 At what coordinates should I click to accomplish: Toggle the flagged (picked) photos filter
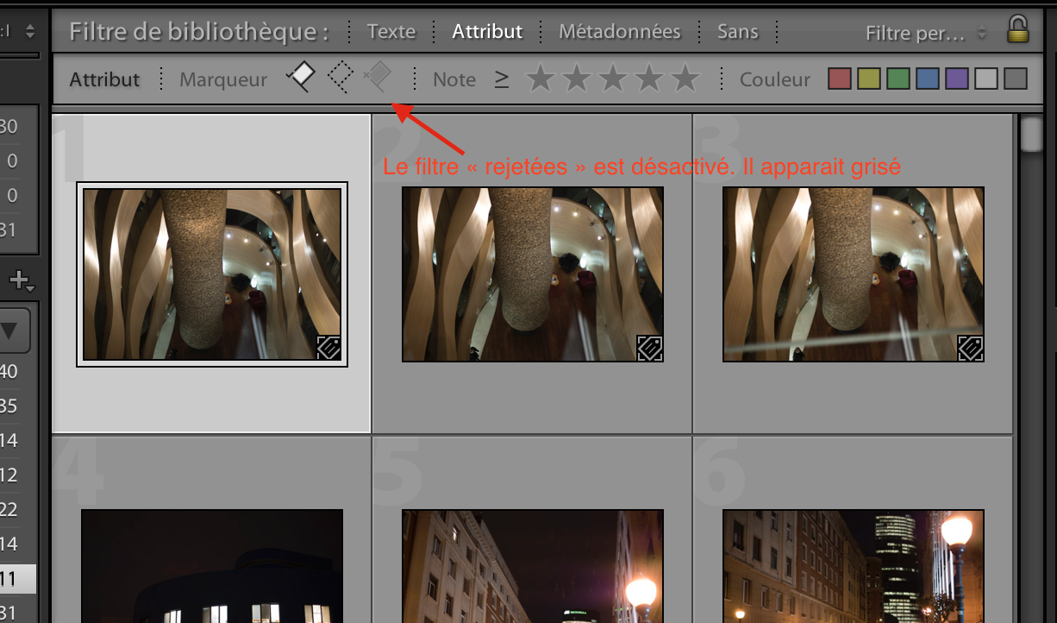[x=301, y=78]
